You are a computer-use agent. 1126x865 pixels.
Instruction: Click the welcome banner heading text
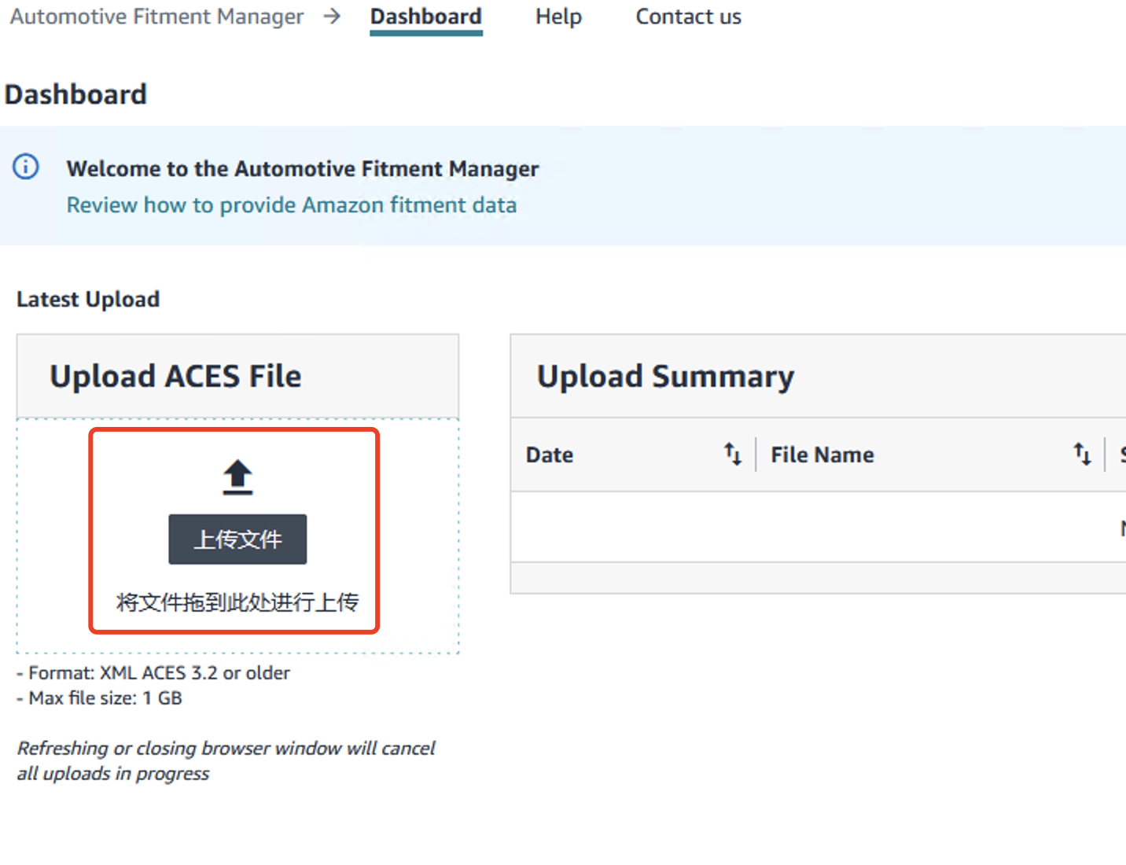[x=303, y=169]
